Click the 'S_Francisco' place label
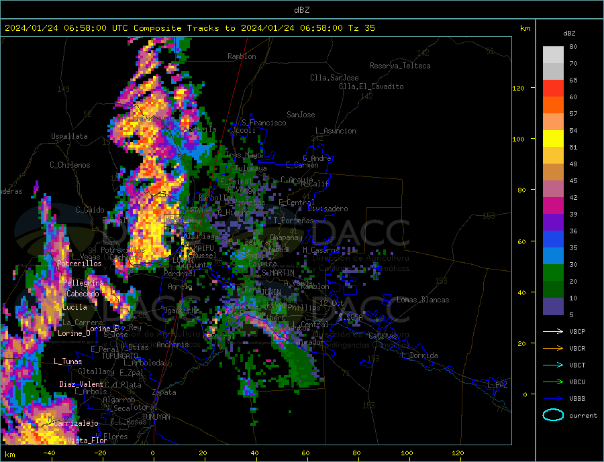This screenshot has width=604, height=462. coord(264,123)
